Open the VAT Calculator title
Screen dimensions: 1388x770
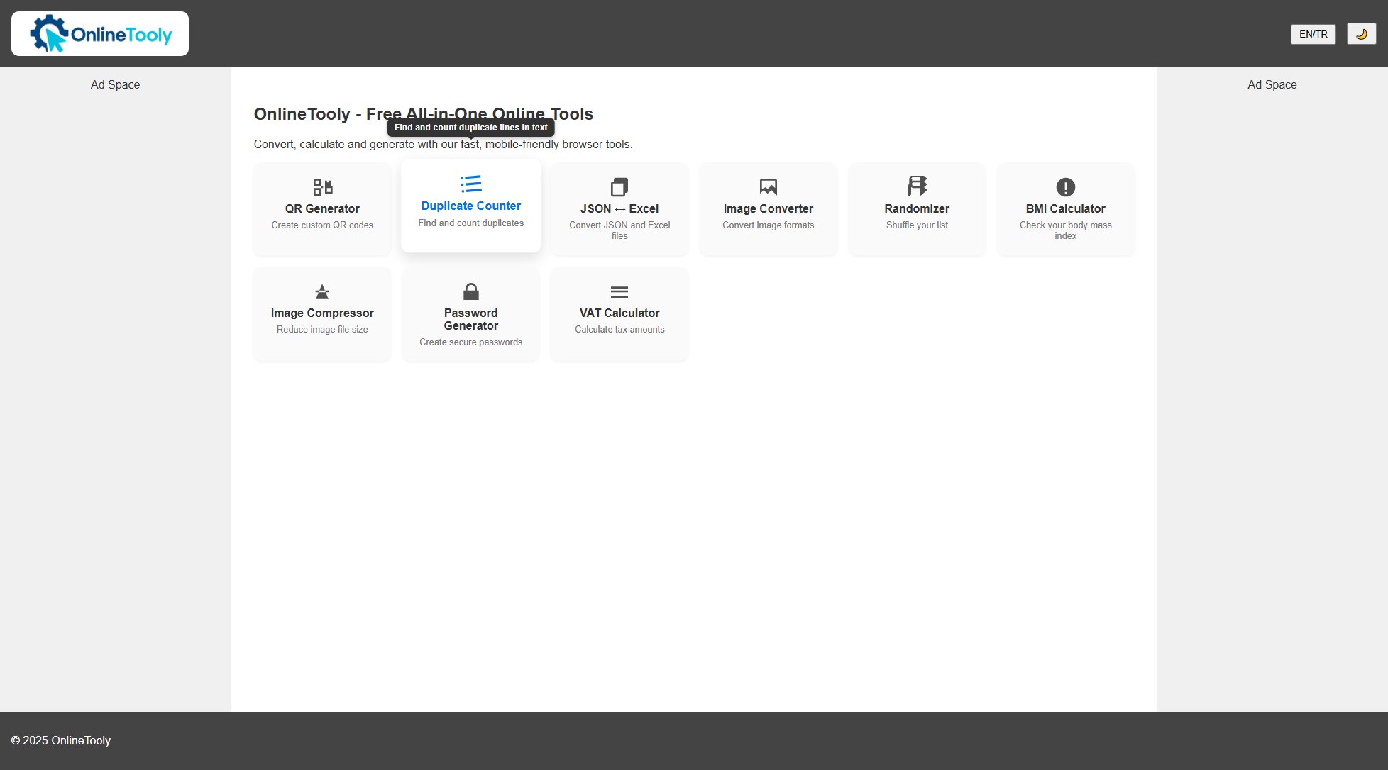619,313
